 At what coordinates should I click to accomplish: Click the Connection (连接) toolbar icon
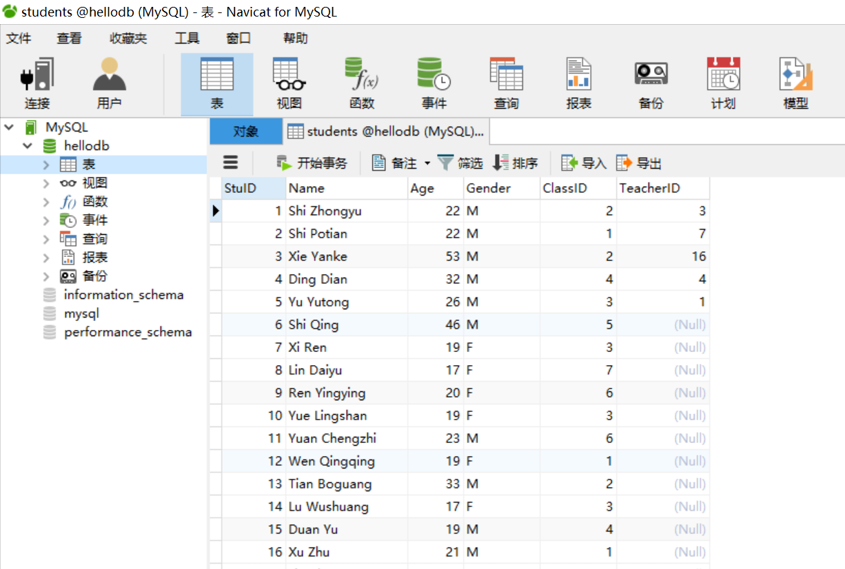click(x=37, y=83)
